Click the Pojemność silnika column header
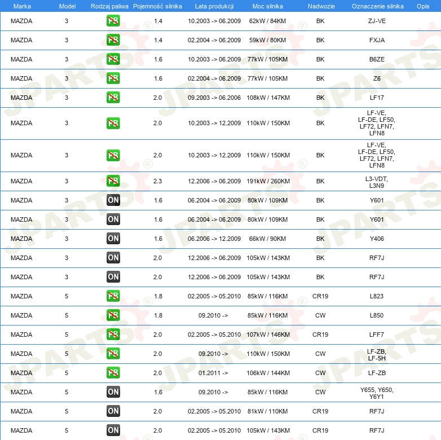Image resolution: width=441 pixels, height=440 pixels. [x=157, y=6]
